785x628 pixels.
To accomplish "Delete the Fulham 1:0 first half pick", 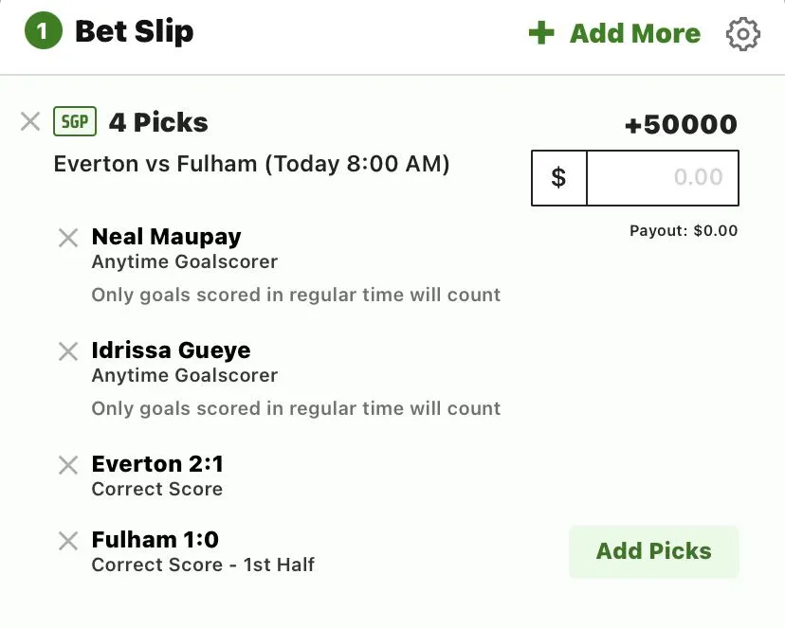I will pos(68,541).
